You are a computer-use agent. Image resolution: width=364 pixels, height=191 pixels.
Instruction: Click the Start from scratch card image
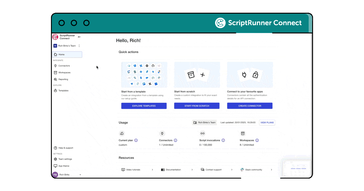coord(197,75)
